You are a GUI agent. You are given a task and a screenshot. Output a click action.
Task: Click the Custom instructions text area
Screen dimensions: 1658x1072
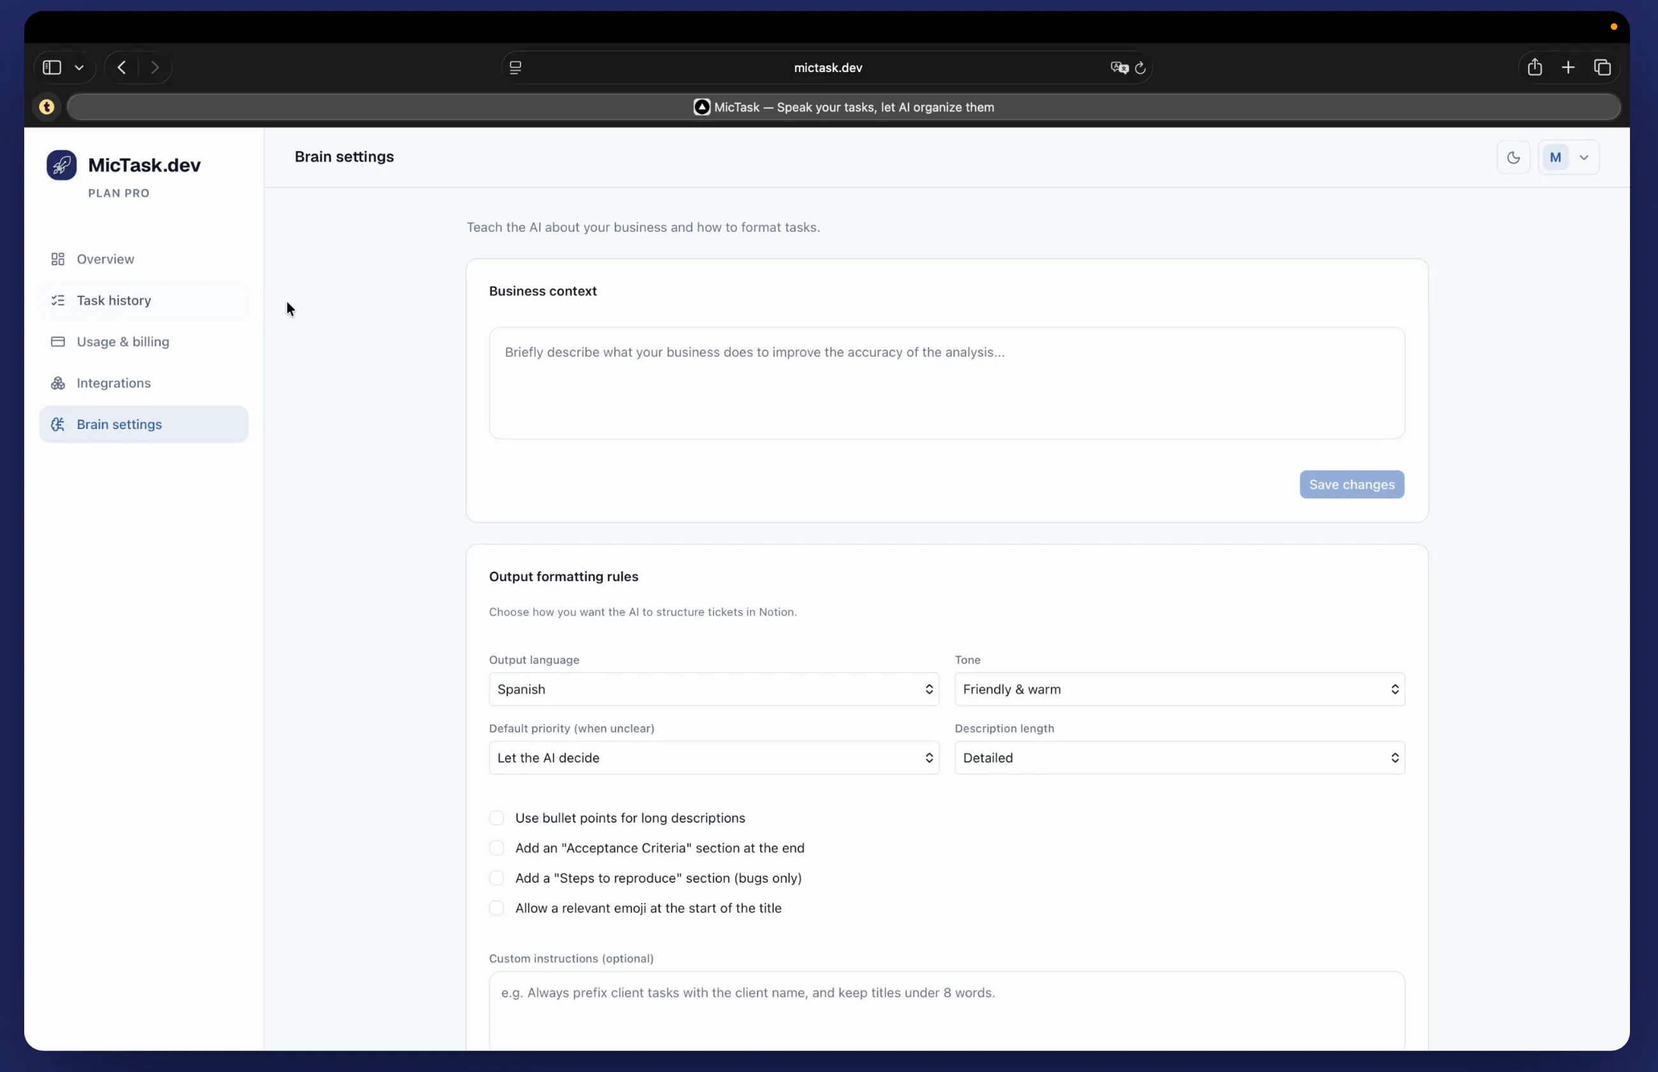click(x=946, y=1011)
